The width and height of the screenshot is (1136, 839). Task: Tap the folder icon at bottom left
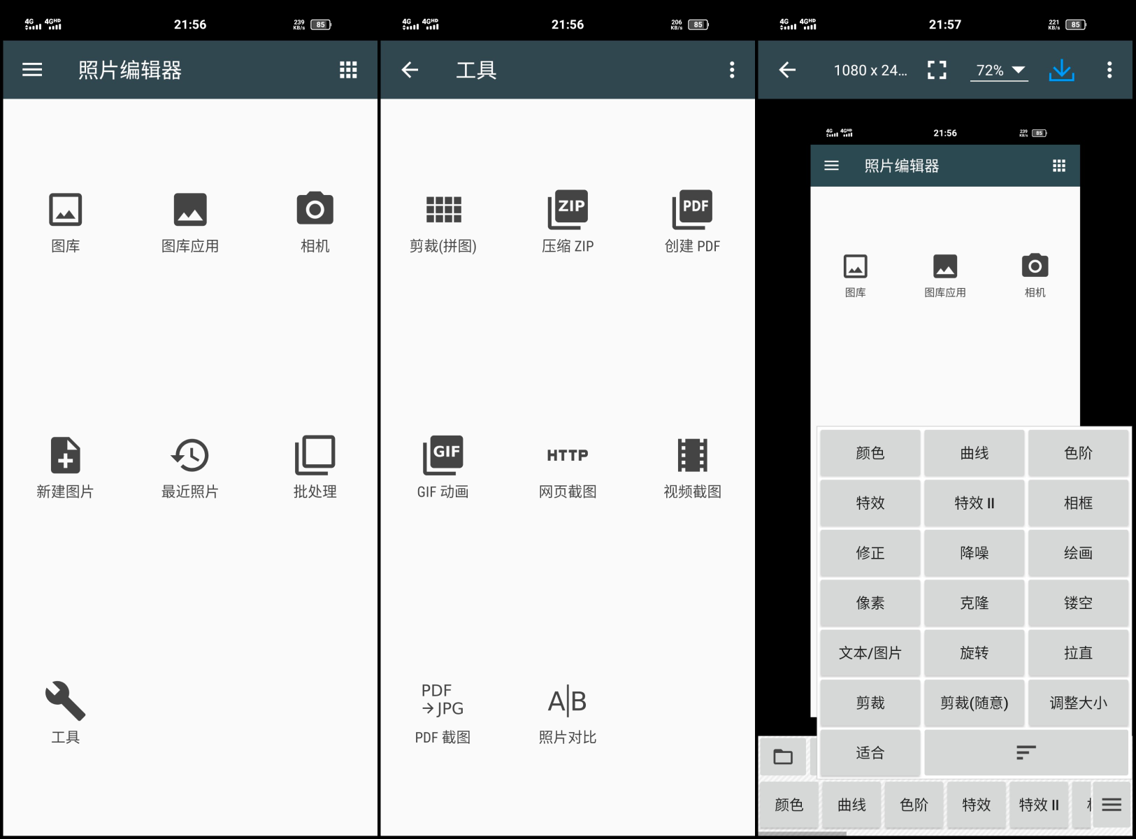click(x=783, y=756)
